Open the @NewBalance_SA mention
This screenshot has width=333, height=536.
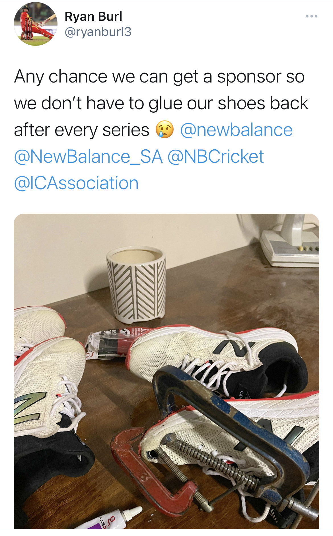click(89, 156)
